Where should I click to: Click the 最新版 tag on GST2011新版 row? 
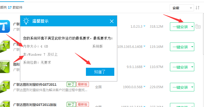[x=83, y=104]
